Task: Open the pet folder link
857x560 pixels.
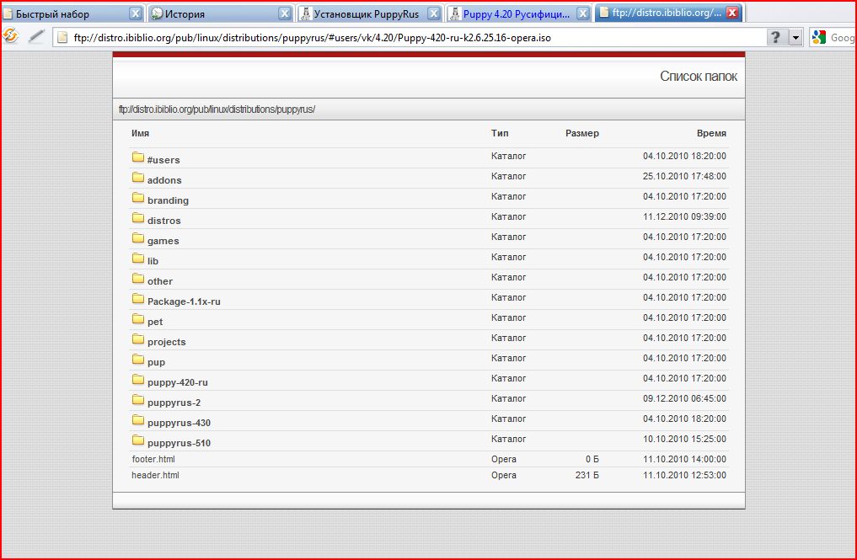Action: [155, 322]
